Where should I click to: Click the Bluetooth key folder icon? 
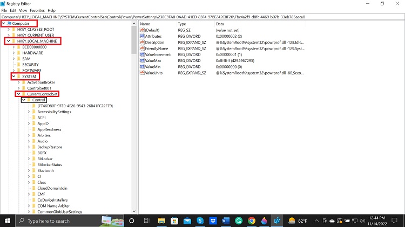(x=33, y=170)
